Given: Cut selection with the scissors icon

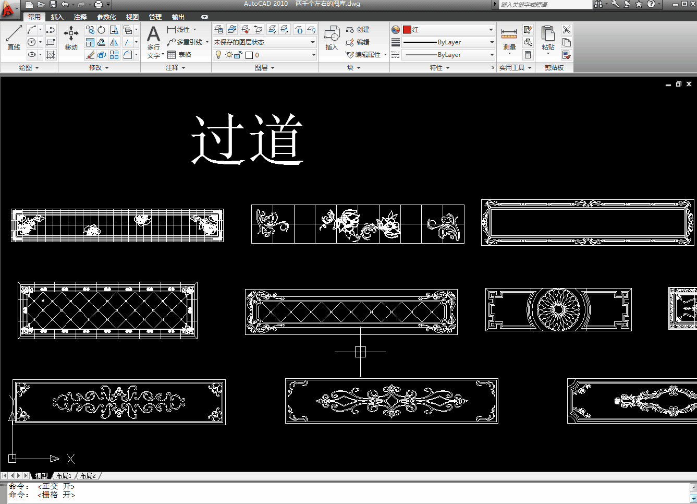Looking at the screenshot, I should [567, 30].
